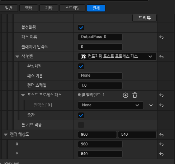
Task: Click the cube icon in 색 변환 class selector
Action: tap(83, 57)
